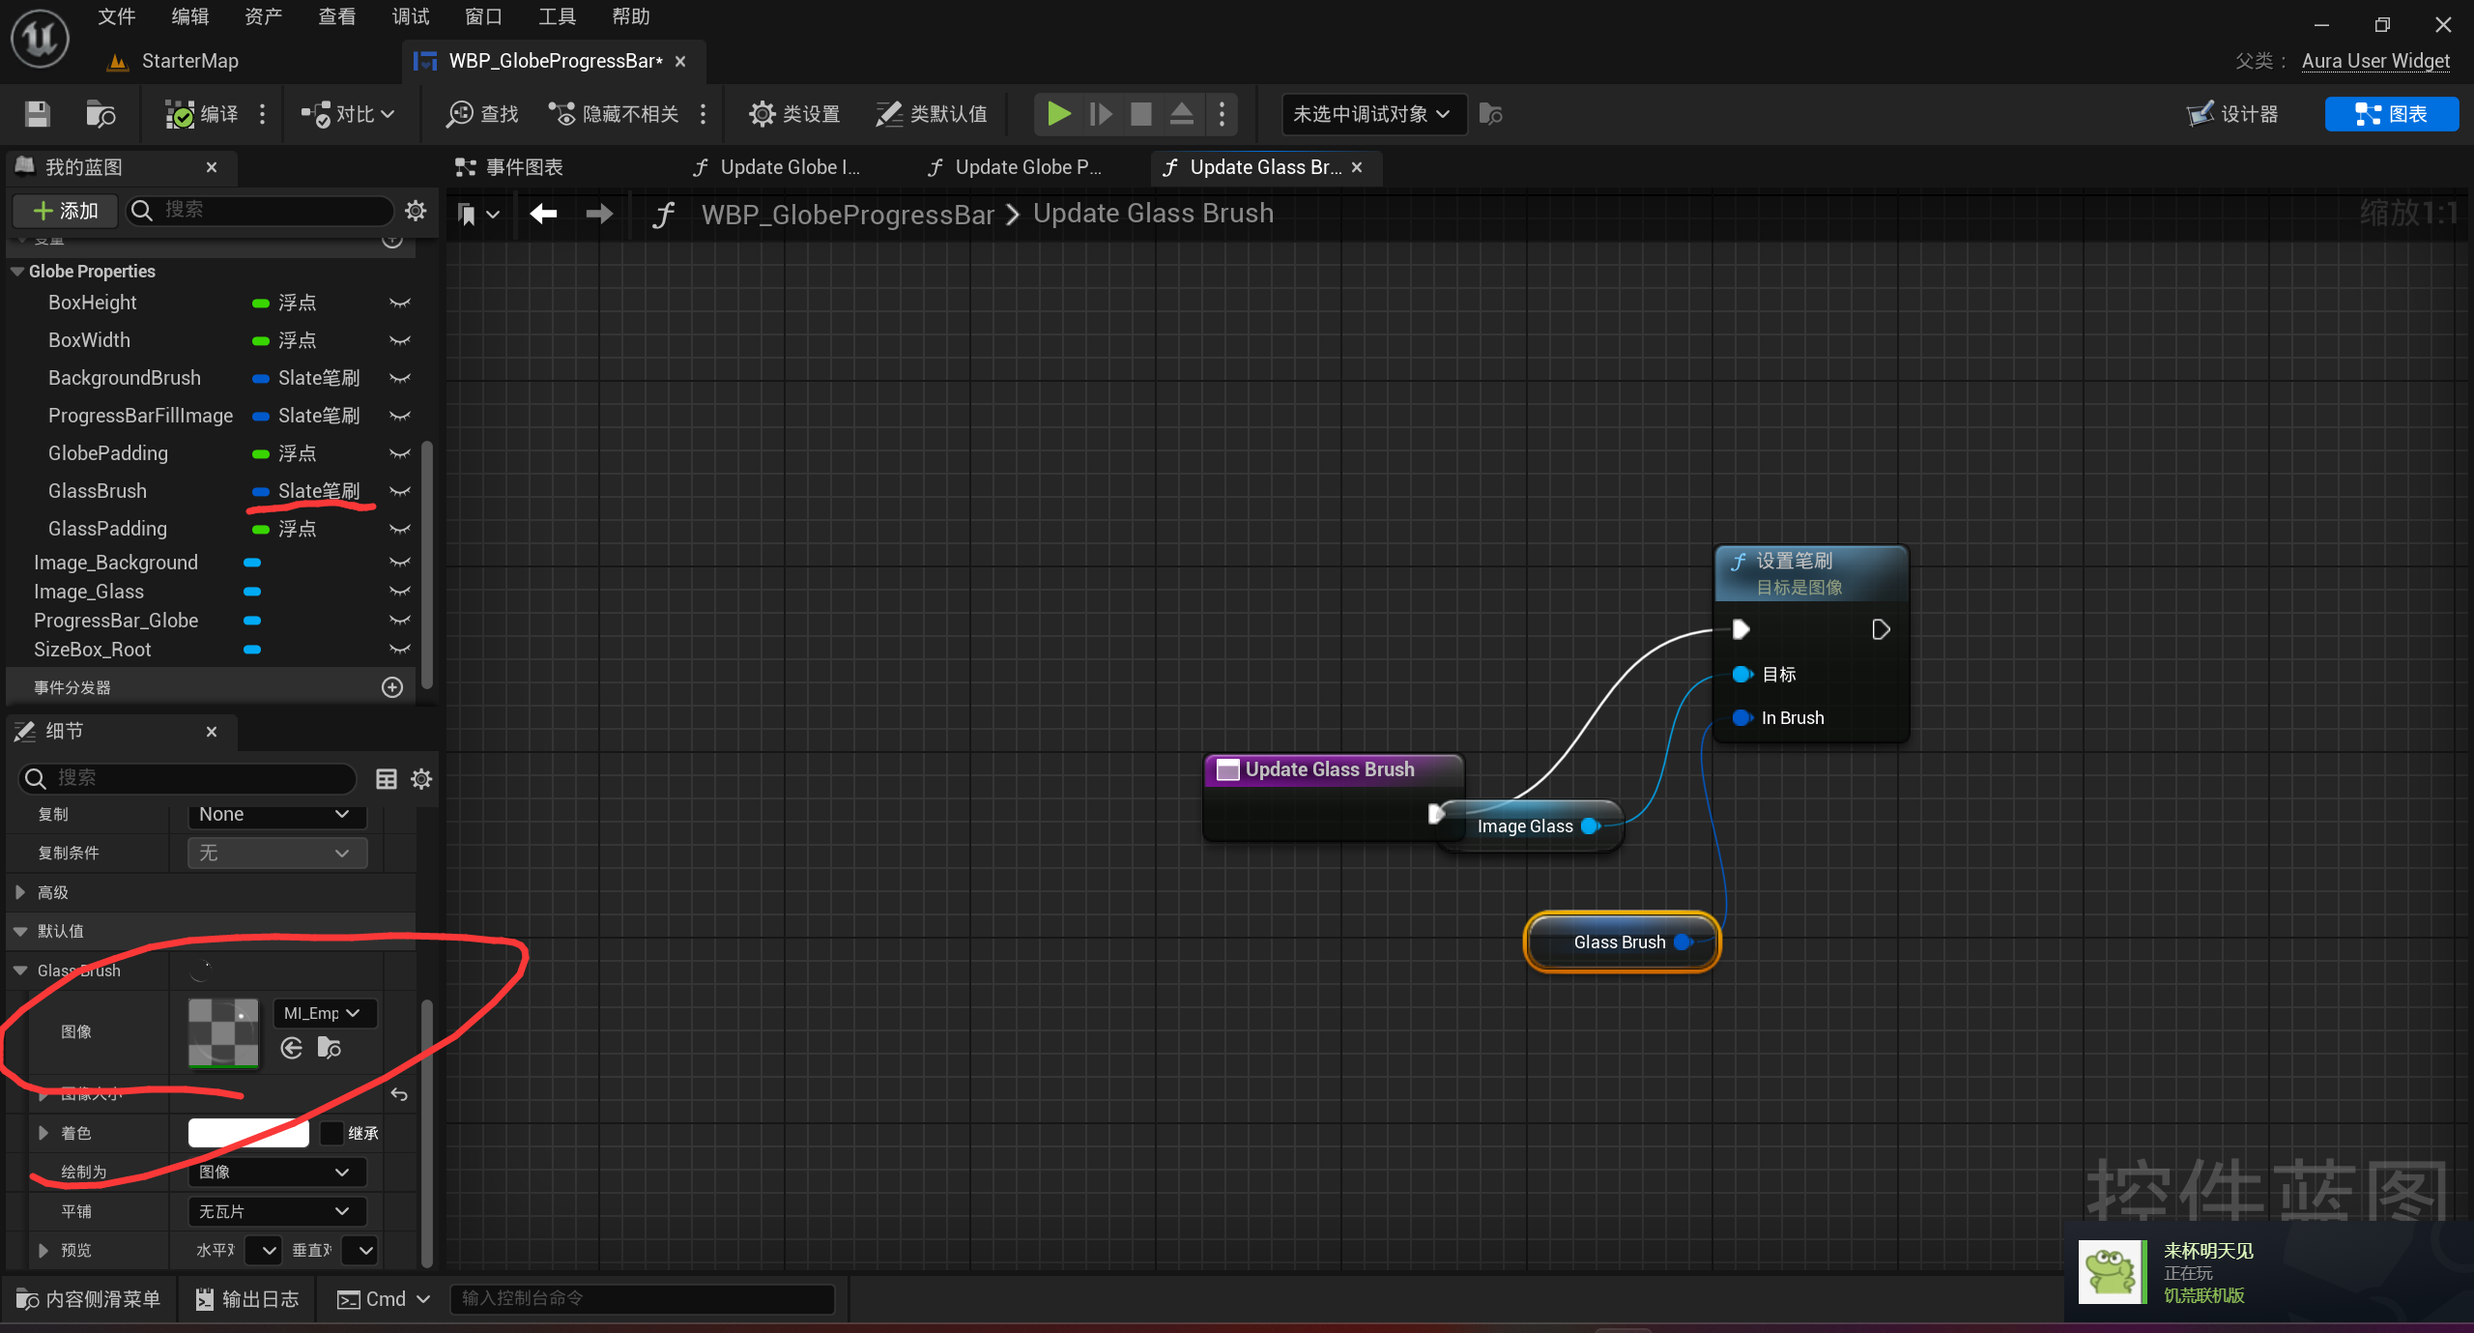This screenshot has width=2474, height=1333.
Task: Start Play in editor
Action: [1058, 114]
